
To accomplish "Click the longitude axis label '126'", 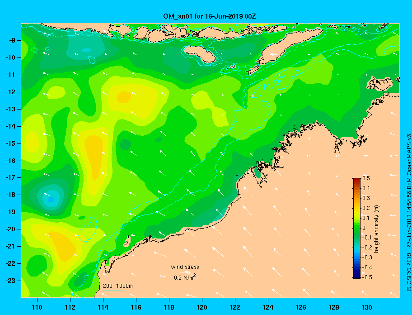I will 301,307.
